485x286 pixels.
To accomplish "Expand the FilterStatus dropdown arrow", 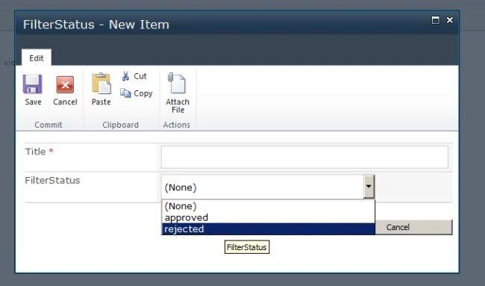I will (x=369, y=187).
